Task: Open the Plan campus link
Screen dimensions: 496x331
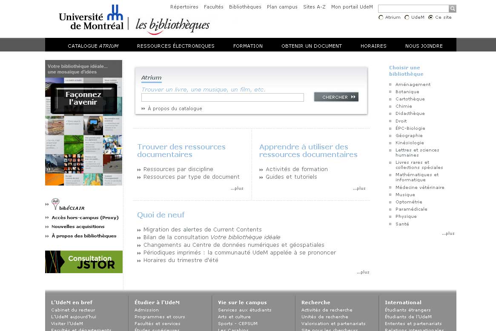Action: (x=282, y=7)
